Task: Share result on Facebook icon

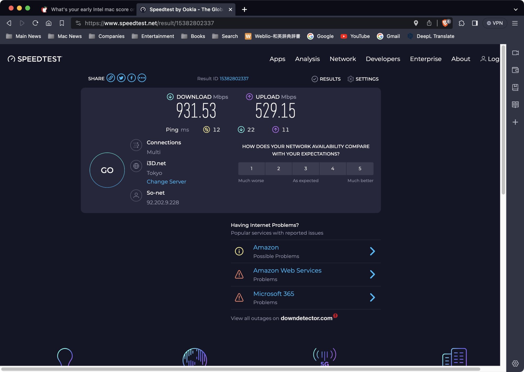Action: [132, 78]
